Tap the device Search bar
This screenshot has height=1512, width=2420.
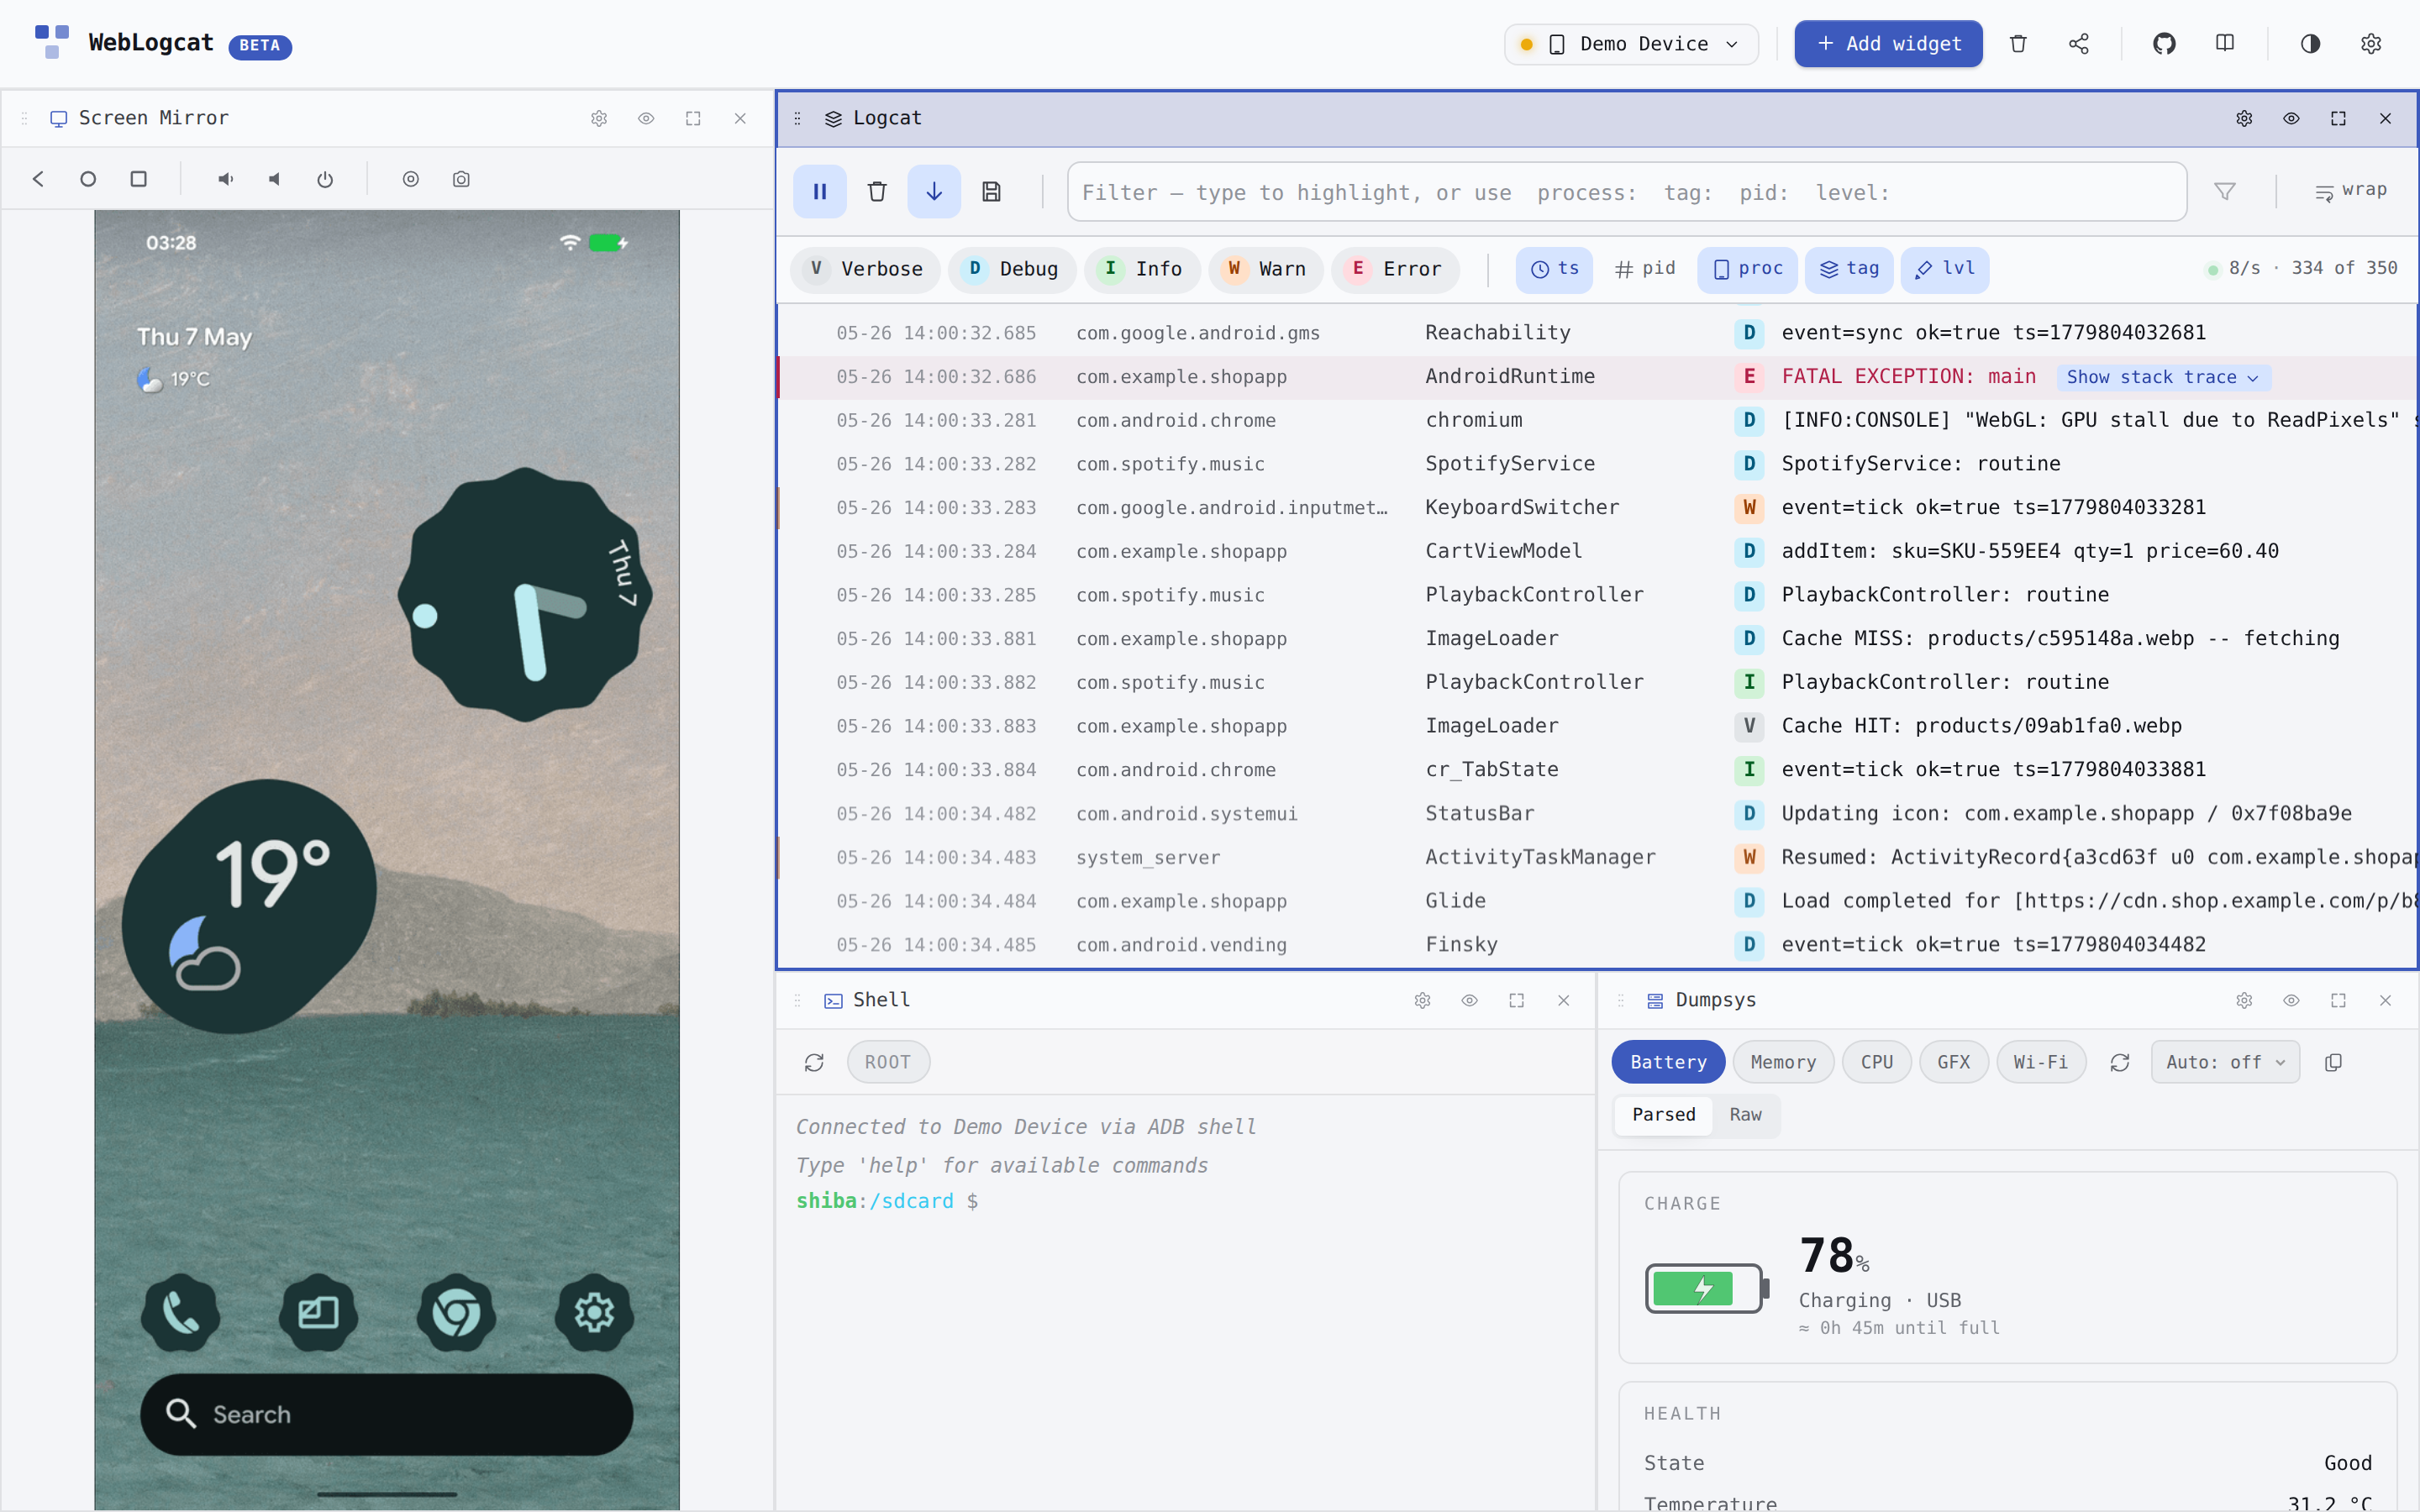(x=387, y=1414)
